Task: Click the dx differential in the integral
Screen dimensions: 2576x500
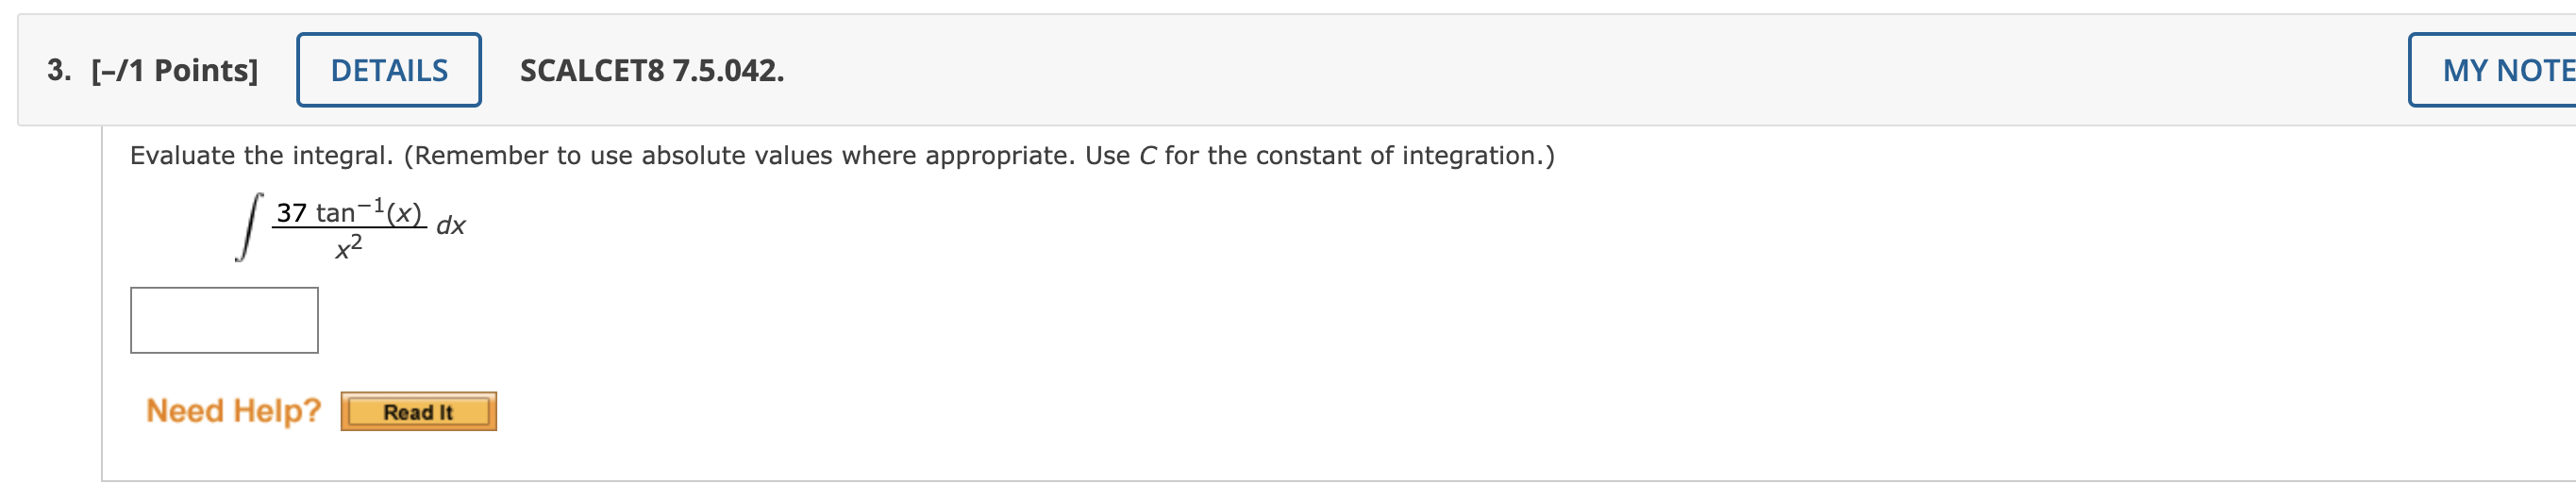Action: 451,226
